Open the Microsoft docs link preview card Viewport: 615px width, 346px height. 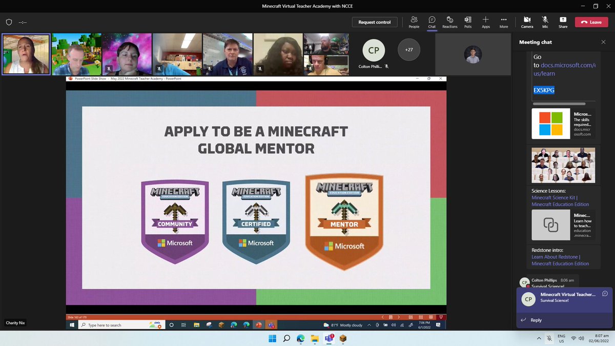point(563,124)
